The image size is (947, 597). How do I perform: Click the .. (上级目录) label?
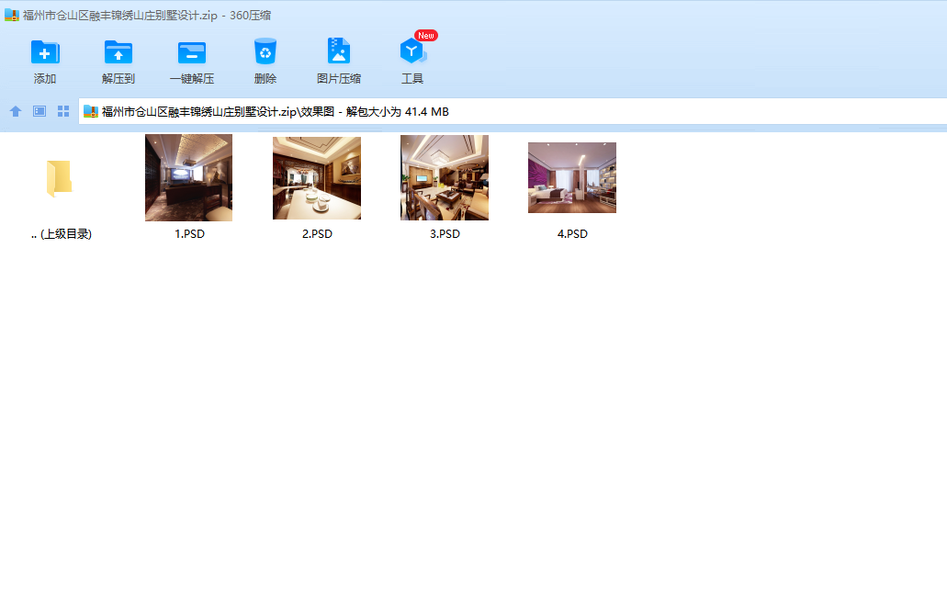(61, 233)
